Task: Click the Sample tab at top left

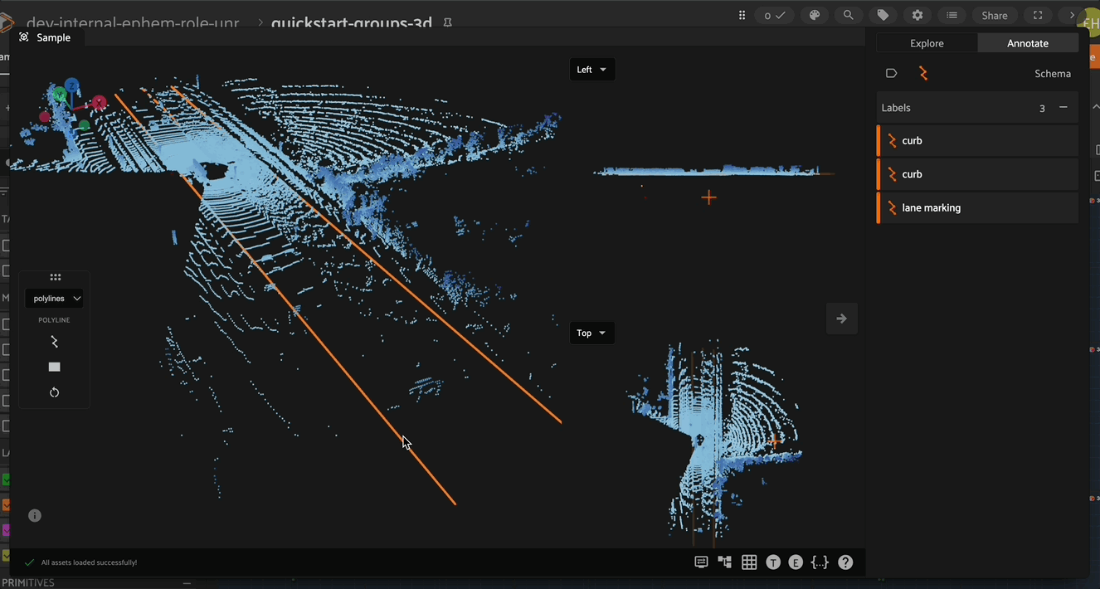Action: pyautogui.click(x=46, y=37)
